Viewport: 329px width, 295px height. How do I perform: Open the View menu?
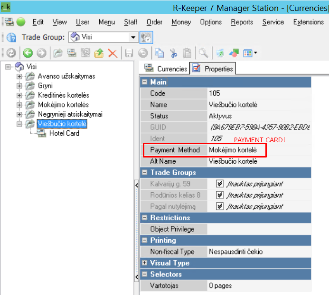pos(60,22)
